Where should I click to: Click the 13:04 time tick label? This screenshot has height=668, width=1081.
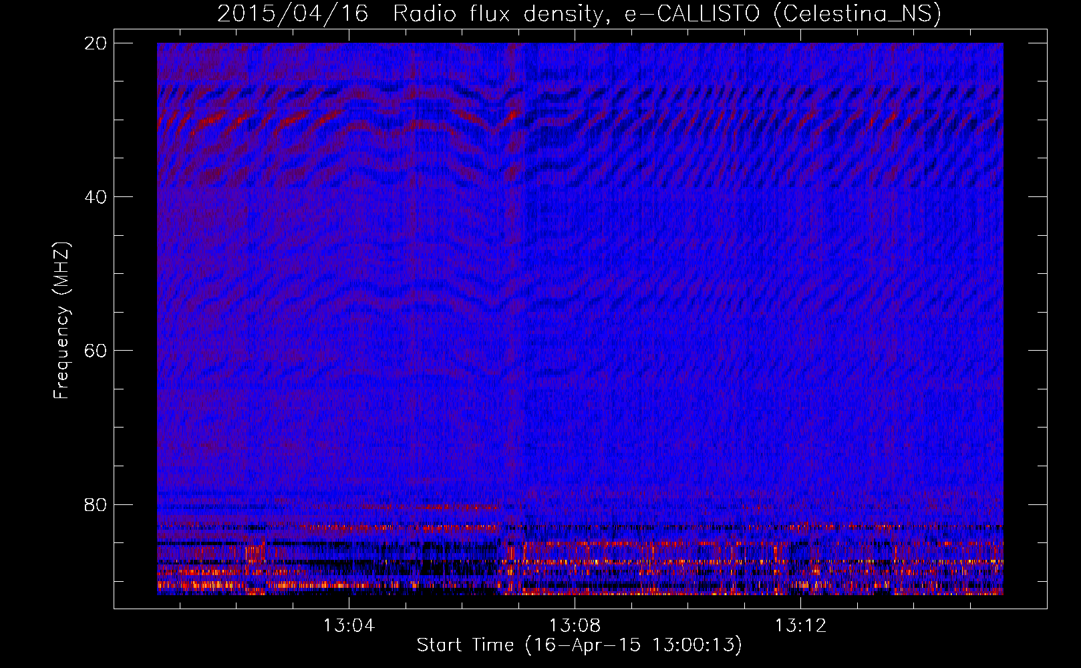(x=349, y=626)
